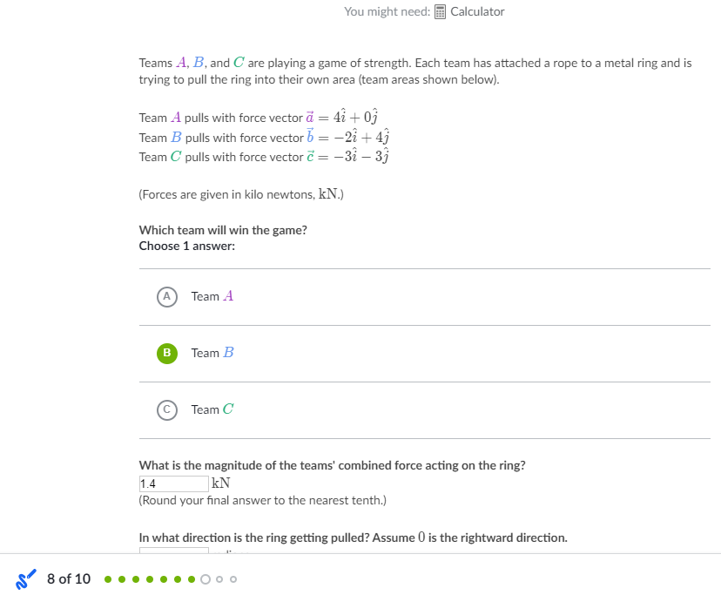721x595 pixels.
Task: Click the seventh green progress dot
Action: click(192, 579)
